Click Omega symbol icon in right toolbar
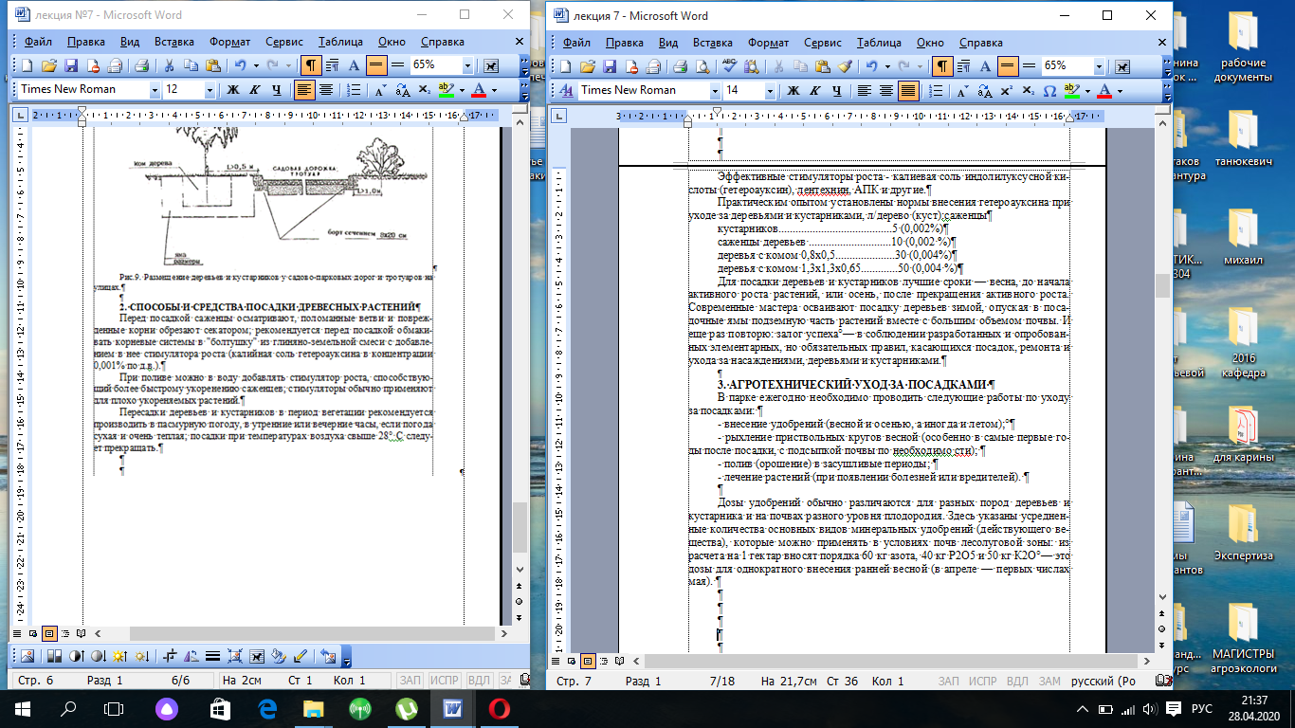The image size is (1295, 728). tap(1049, 91)
